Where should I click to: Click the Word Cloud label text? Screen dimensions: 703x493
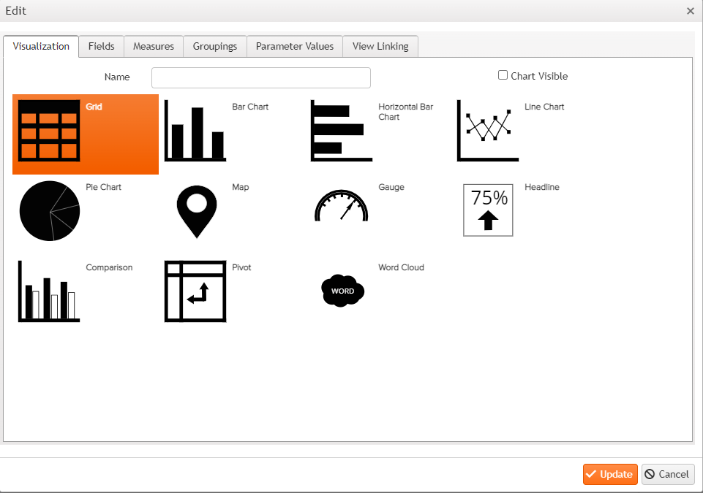(401, 267)
